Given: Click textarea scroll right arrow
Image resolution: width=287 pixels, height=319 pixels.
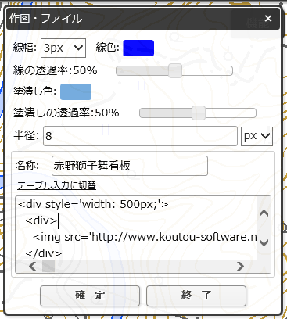Looking at the screenshot, I should point(240,266).
